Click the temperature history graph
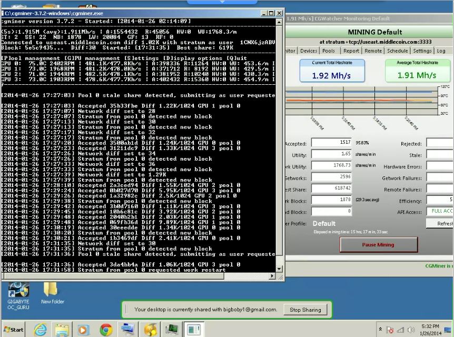The height and width of the screenshot is (337, 454). [361, 101]
